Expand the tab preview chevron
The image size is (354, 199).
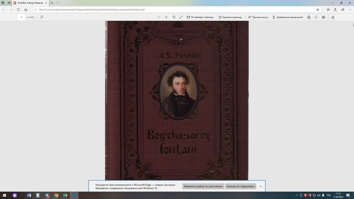58,3
